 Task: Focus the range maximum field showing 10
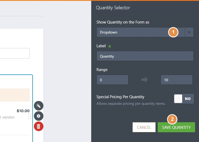tap(176, 80)
